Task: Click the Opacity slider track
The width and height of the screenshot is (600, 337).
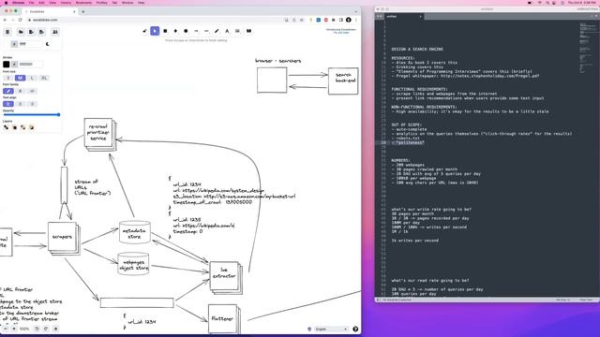Action: [x=31, y=114]
